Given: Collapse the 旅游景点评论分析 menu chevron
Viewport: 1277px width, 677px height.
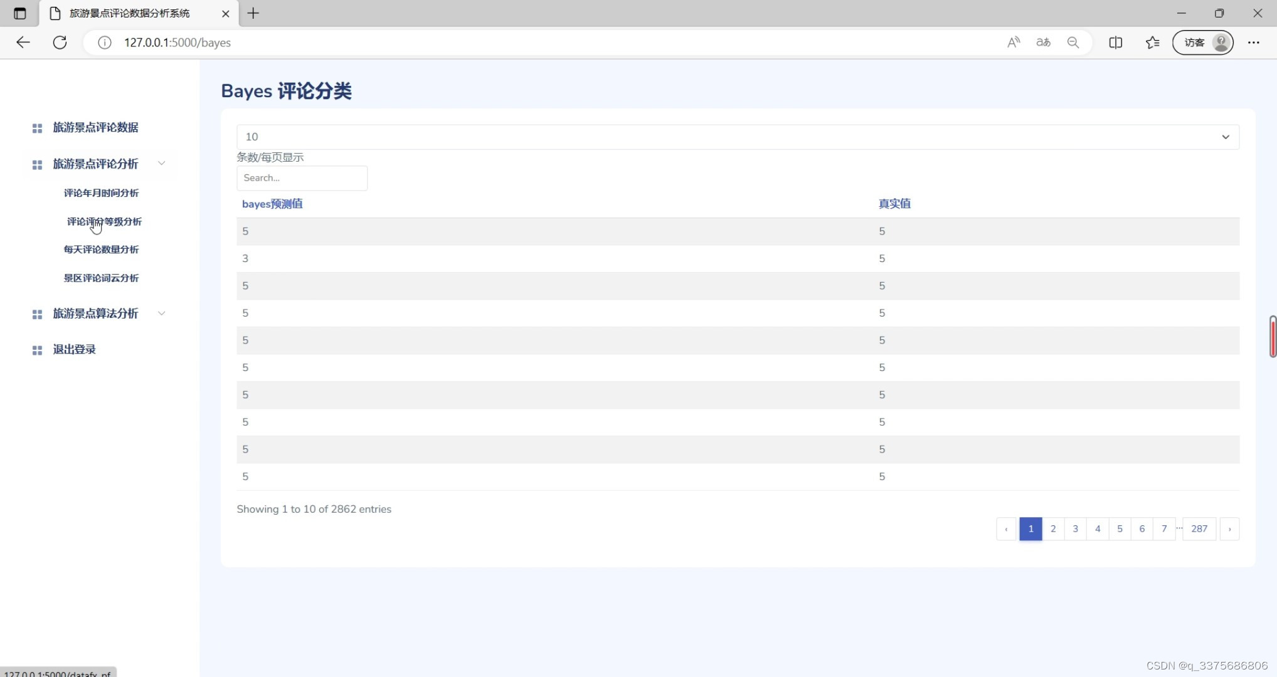Looking at the screenshot, I should pos(161,164).
